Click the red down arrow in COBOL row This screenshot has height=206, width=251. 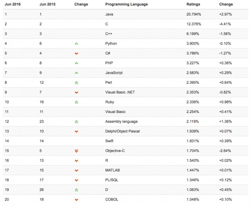coord(76,200)
